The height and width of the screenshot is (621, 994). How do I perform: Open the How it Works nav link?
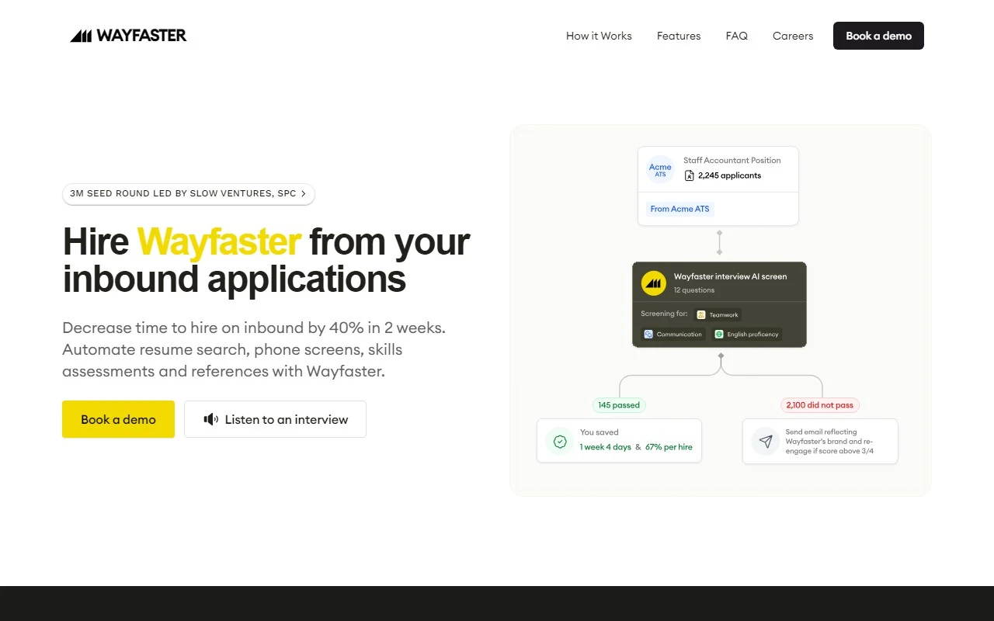[x=599, y=36]
